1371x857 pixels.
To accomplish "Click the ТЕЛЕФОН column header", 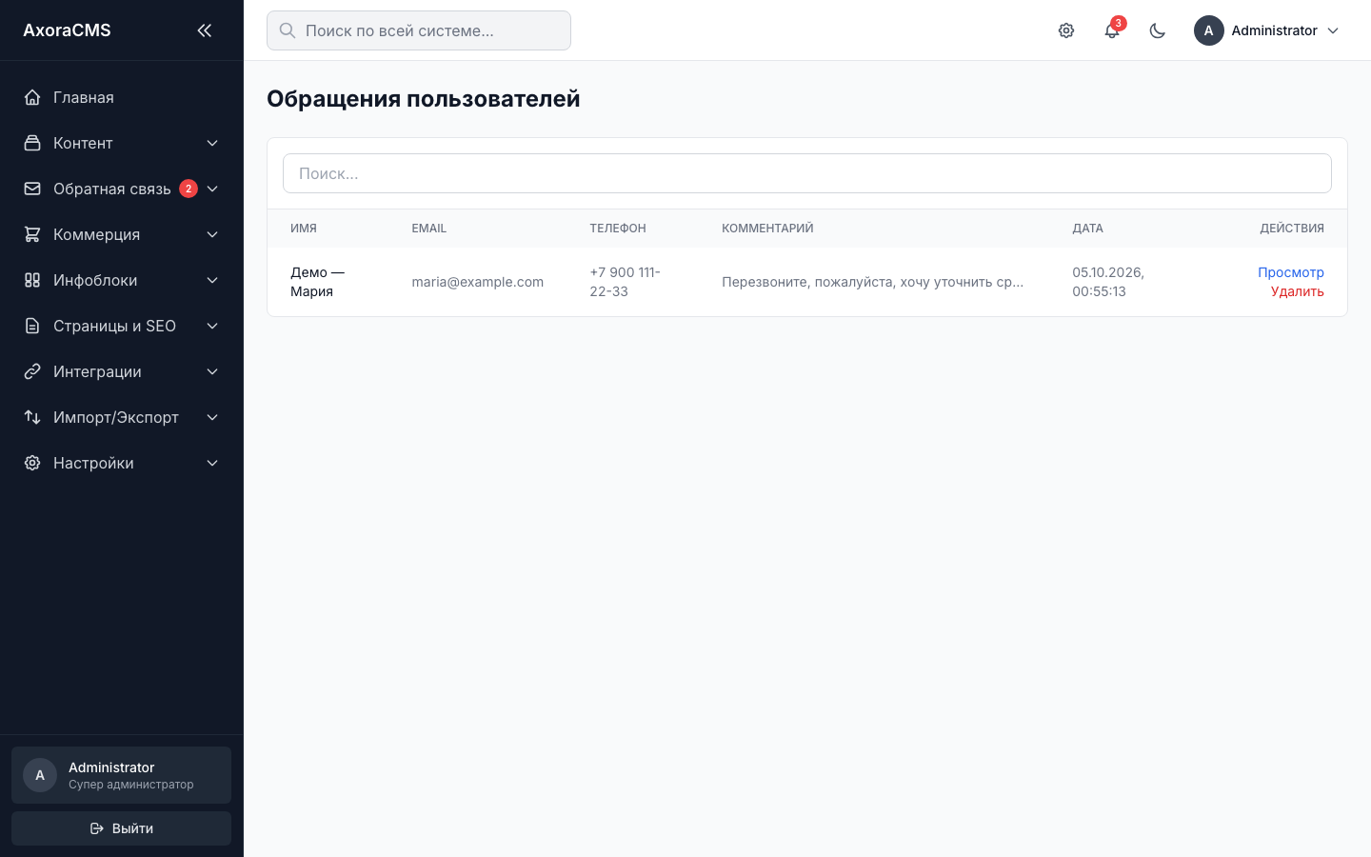I will click(618, 229).
